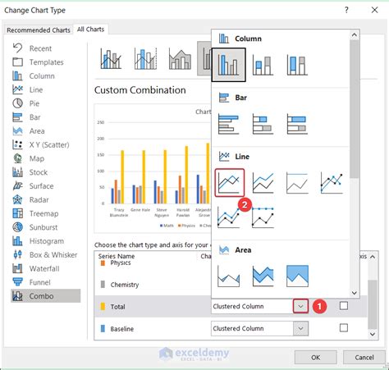This screenshot has height=370, width=389.
Task: Open the Radar chart category
Action: [46, 199]
